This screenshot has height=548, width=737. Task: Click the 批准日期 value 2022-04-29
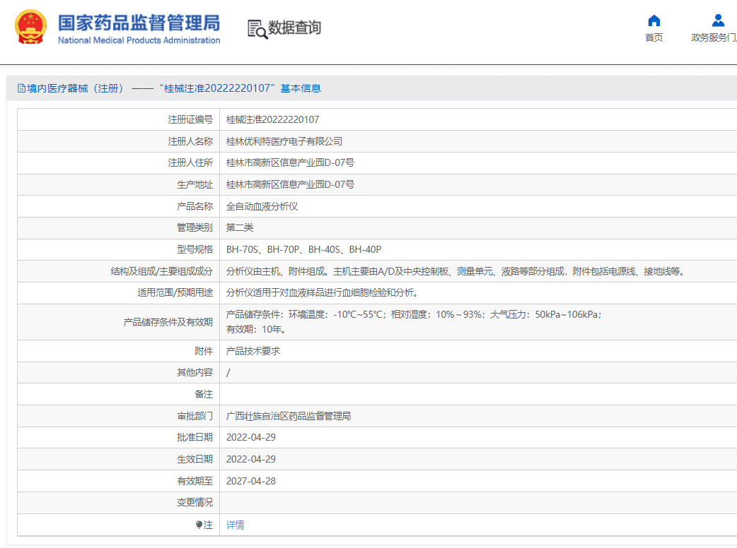251,437
